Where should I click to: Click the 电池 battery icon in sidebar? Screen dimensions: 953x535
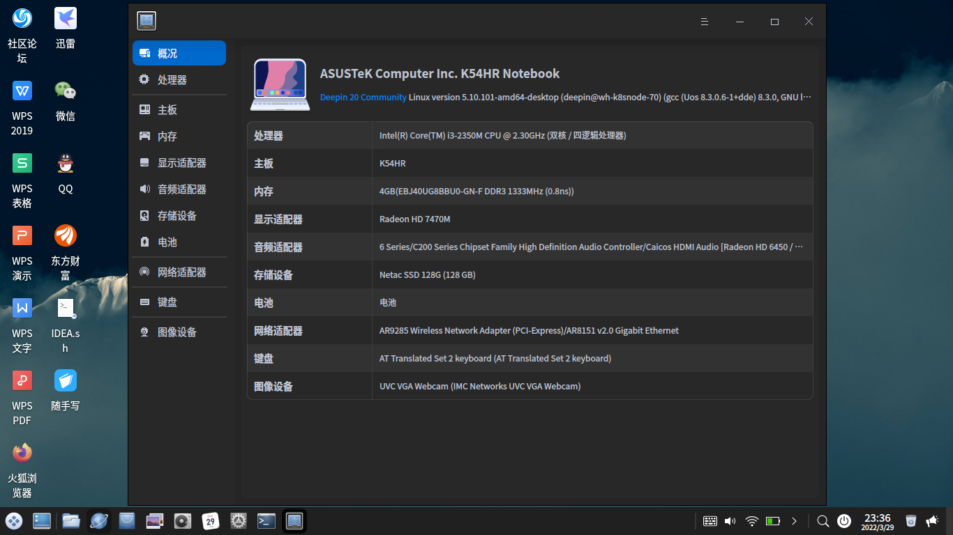tap(144, 242)
